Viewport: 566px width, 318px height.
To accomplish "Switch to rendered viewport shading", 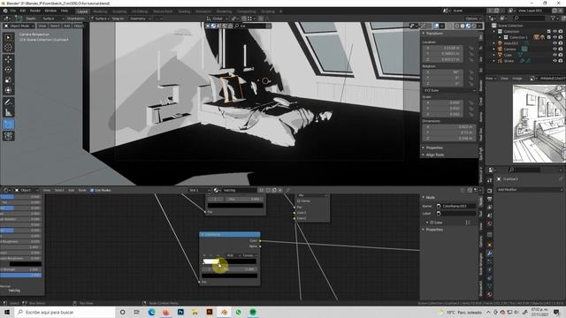I will click(474, 26).
